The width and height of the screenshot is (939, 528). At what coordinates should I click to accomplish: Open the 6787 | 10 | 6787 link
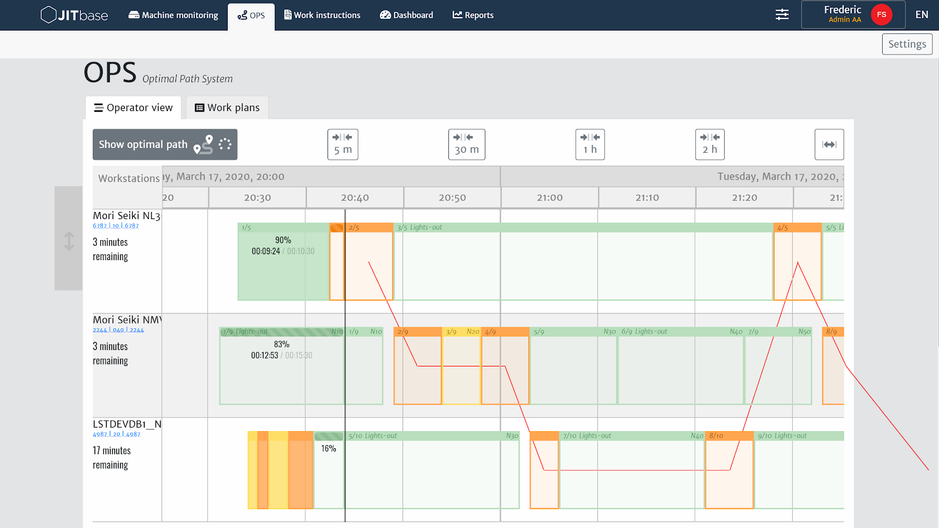[x=116, y=226]
